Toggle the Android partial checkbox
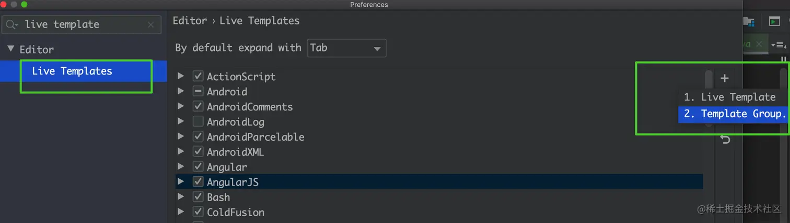The image size is (790, 223). click(198, 91)
